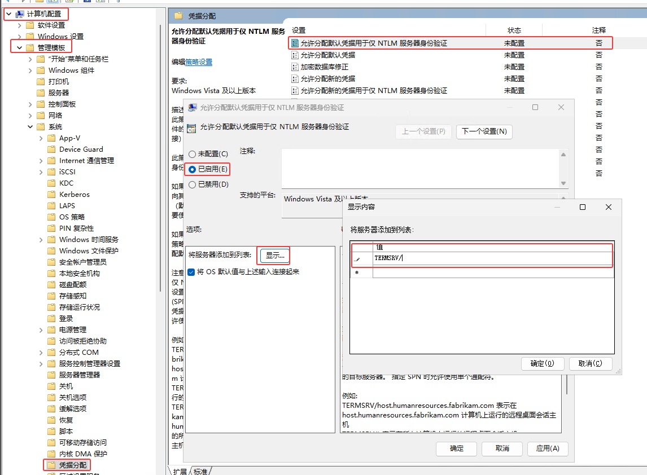Click the Kerberos folder icon
This screenshot has height=475, width=647.
51,195
